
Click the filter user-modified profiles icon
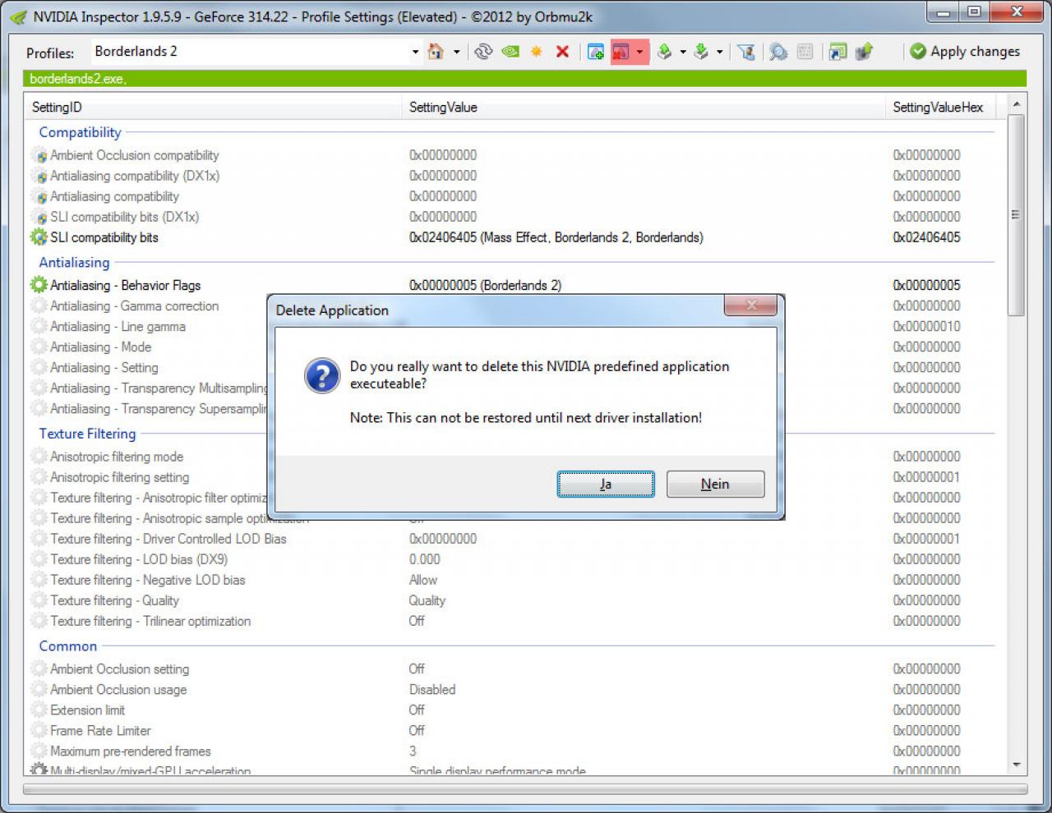(746, 52)
